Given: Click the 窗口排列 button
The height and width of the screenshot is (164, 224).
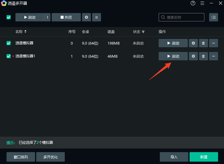Looking at the screenshot, I should 21,157.
